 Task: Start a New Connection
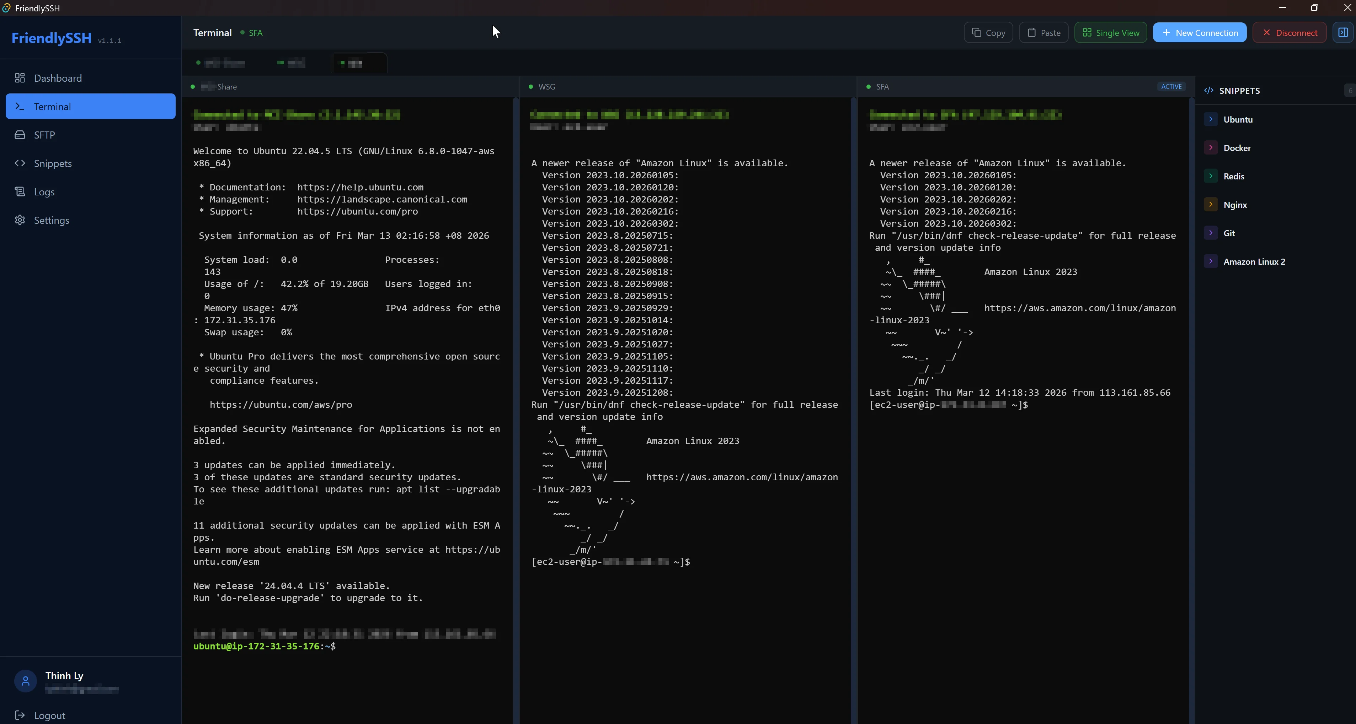[1200, 33]
